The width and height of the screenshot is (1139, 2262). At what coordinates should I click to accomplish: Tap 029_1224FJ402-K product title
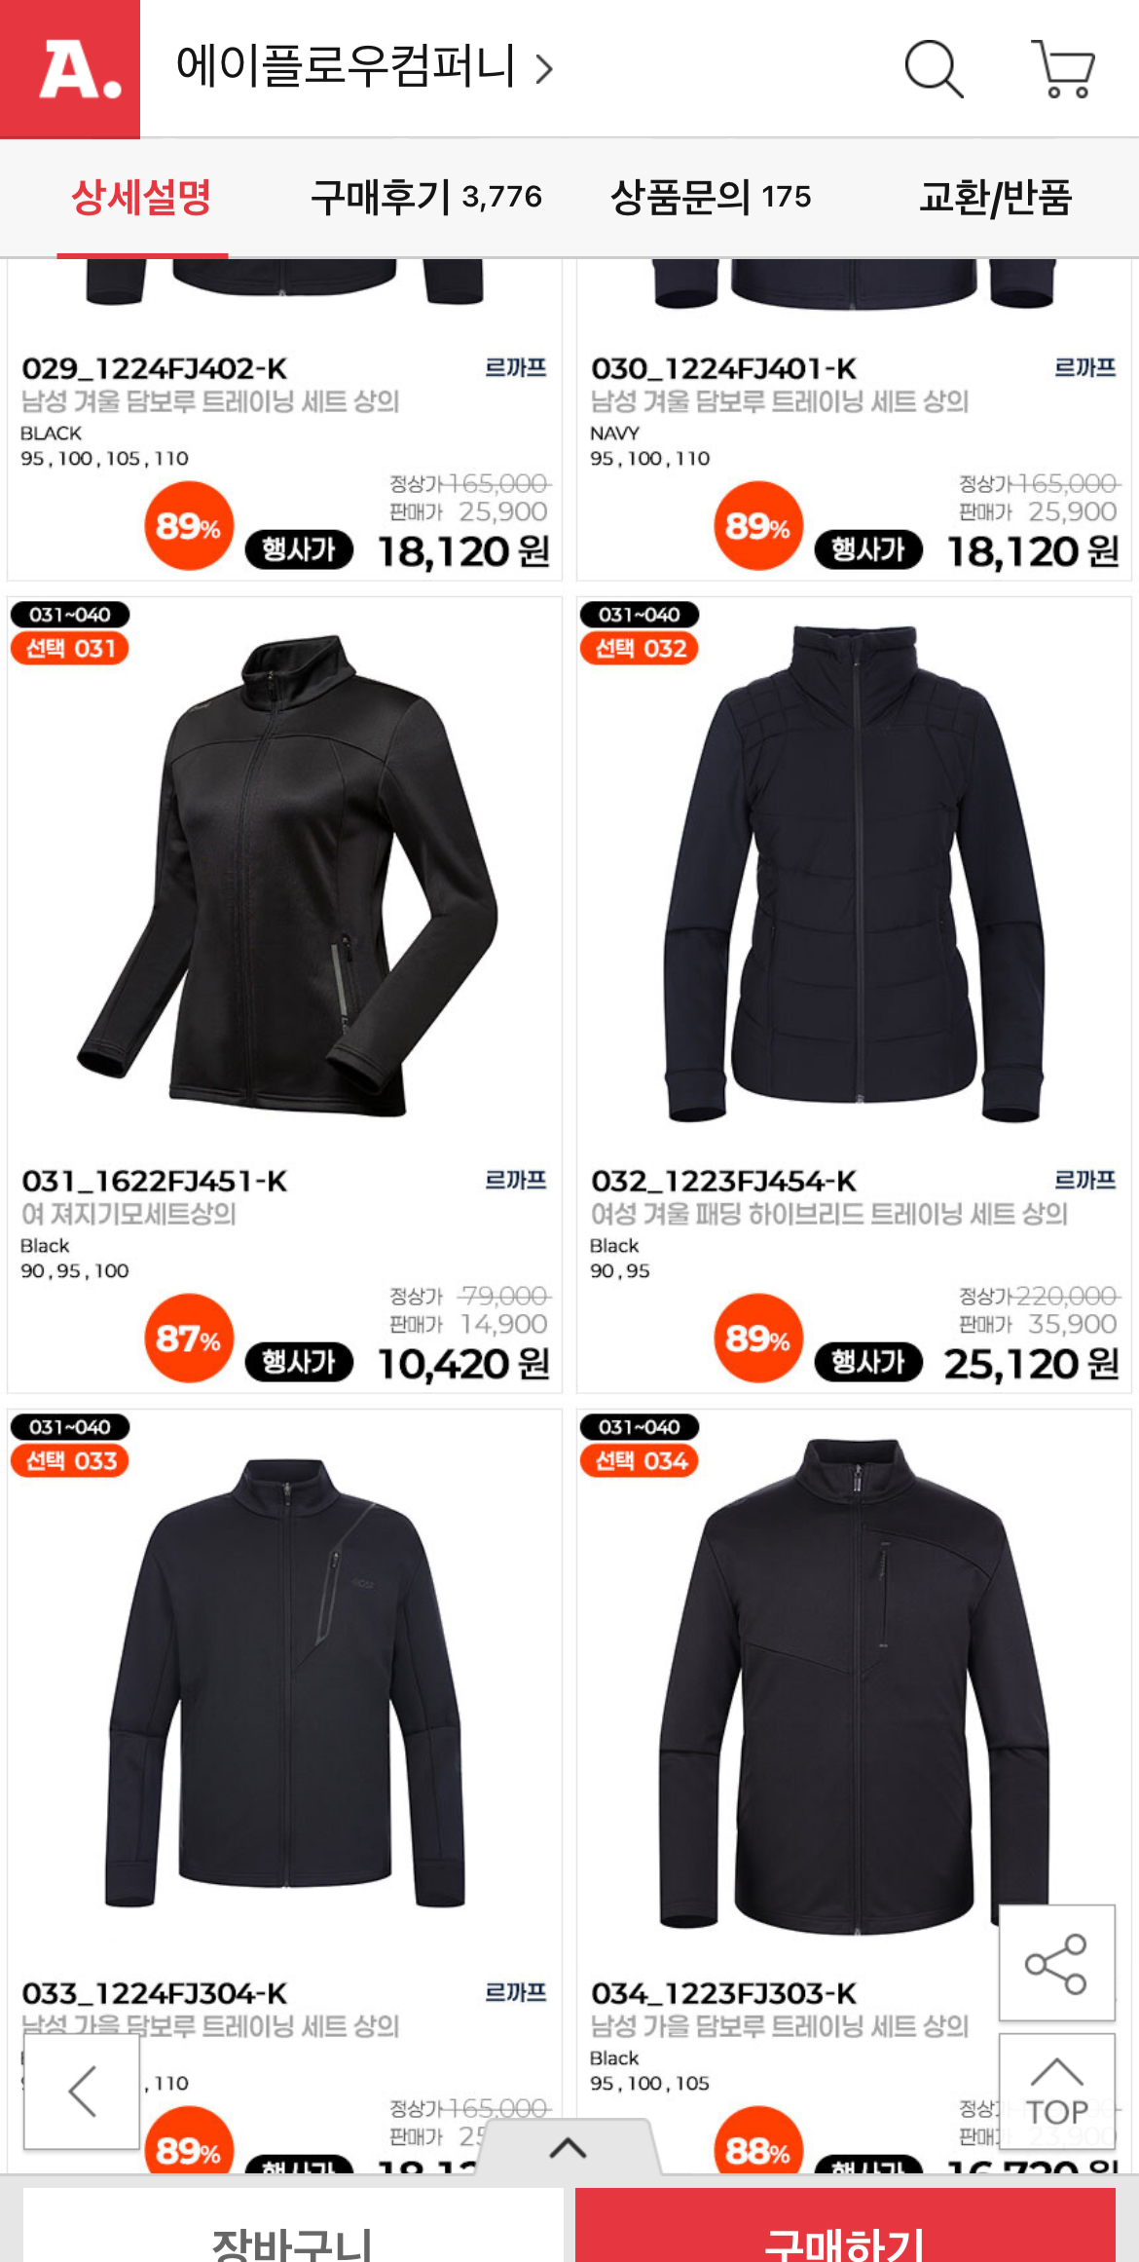(155, 369)
